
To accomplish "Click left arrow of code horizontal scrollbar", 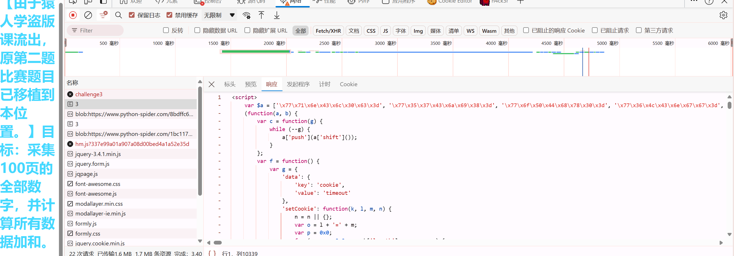I will [209, 243].
